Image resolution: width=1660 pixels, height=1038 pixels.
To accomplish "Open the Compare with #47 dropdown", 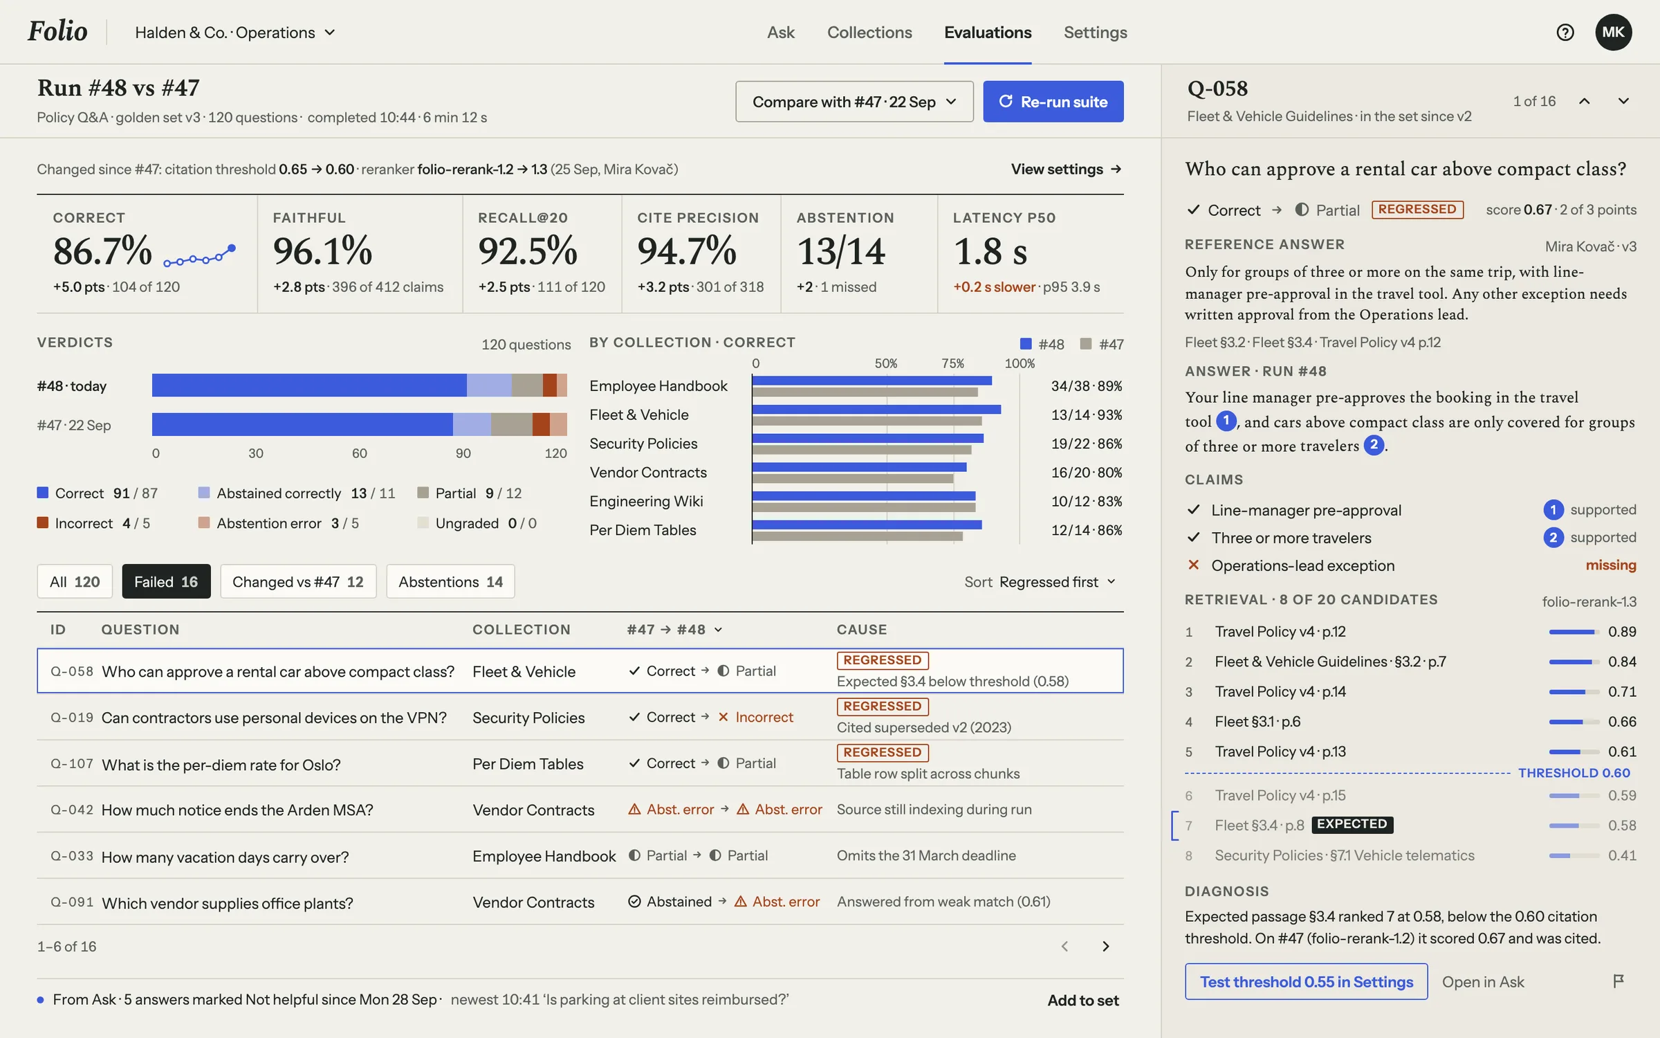I will coord(854,102).
